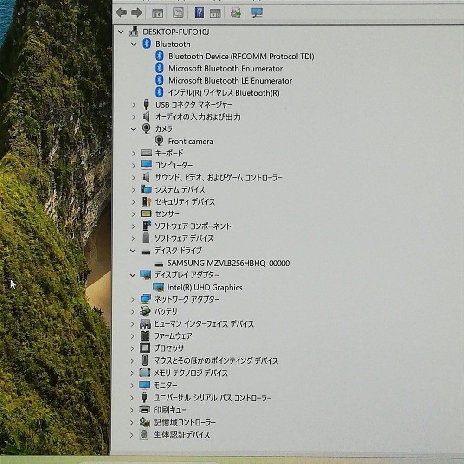Click the speaker icon of オーディオの入力および出力
Viewport: 464px width, 464px height.
pos(146,116)
